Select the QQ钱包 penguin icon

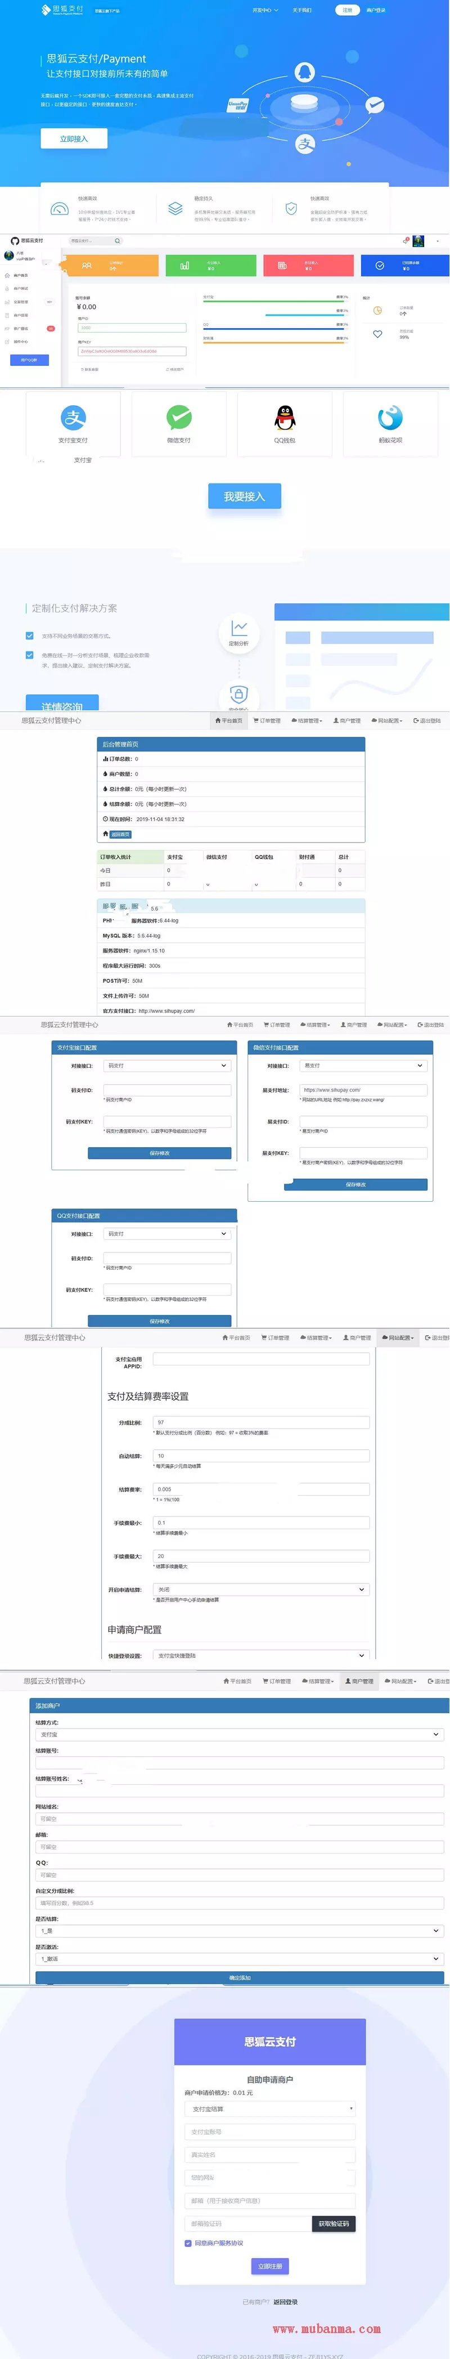tap(285, 418)
